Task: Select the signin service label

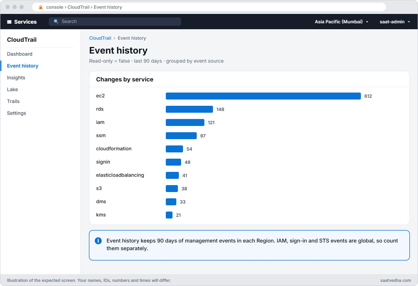Action: click(x=103, y=162)
